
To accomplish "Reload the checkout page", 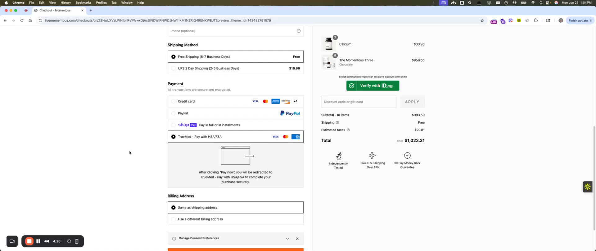I will coord(22,20).
